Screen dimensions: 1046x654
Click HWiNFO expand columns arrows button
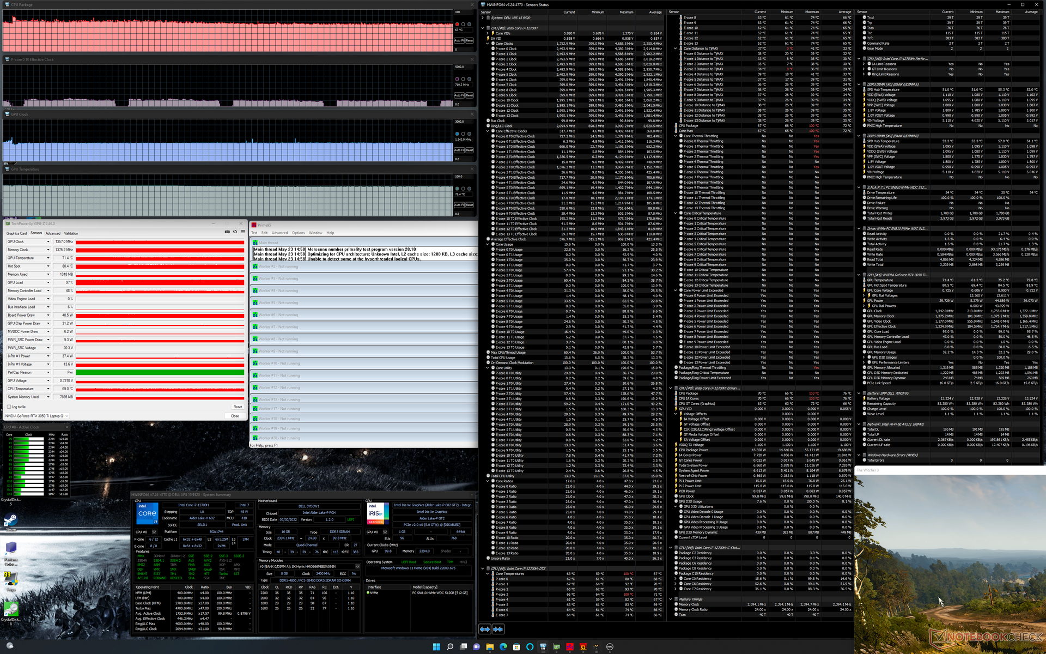(x=485, y=629)
